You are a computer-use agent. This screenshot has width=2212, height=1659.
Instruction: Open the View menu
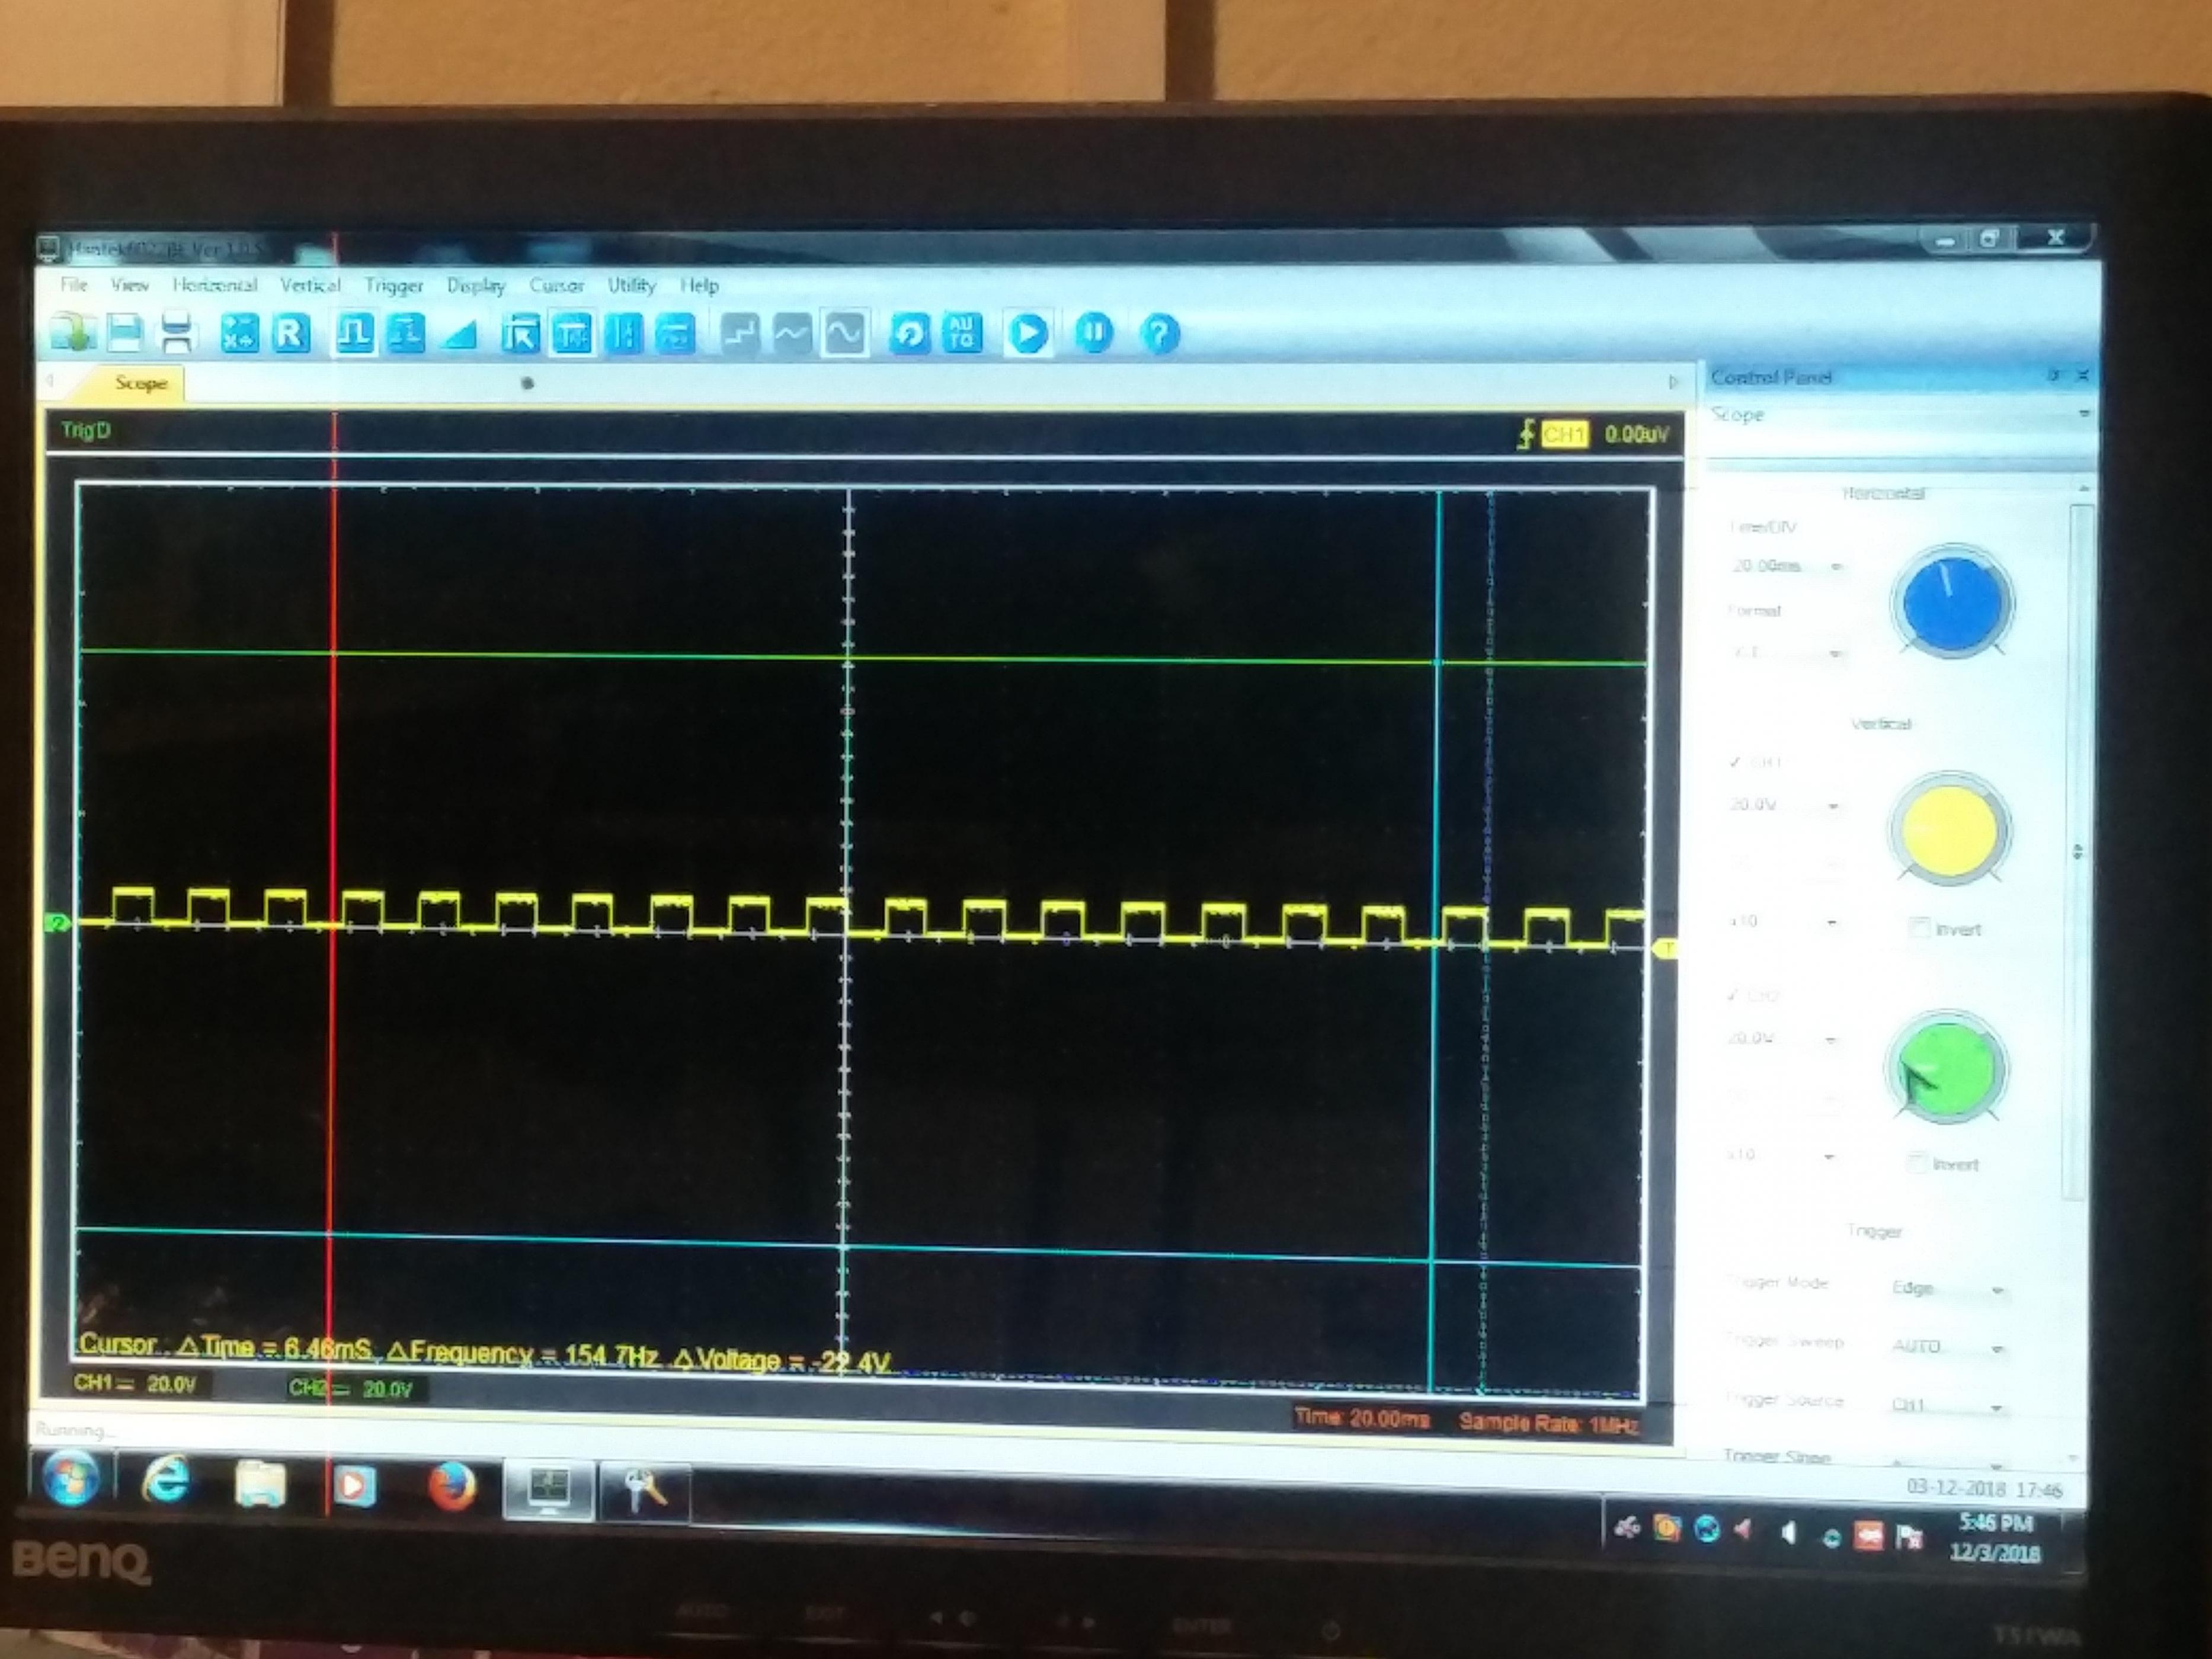pos(130,285)
